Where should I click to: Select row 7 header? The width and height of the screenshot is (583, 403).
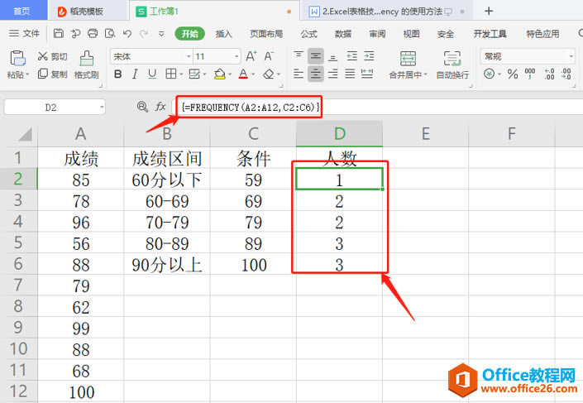coord(18,285)
